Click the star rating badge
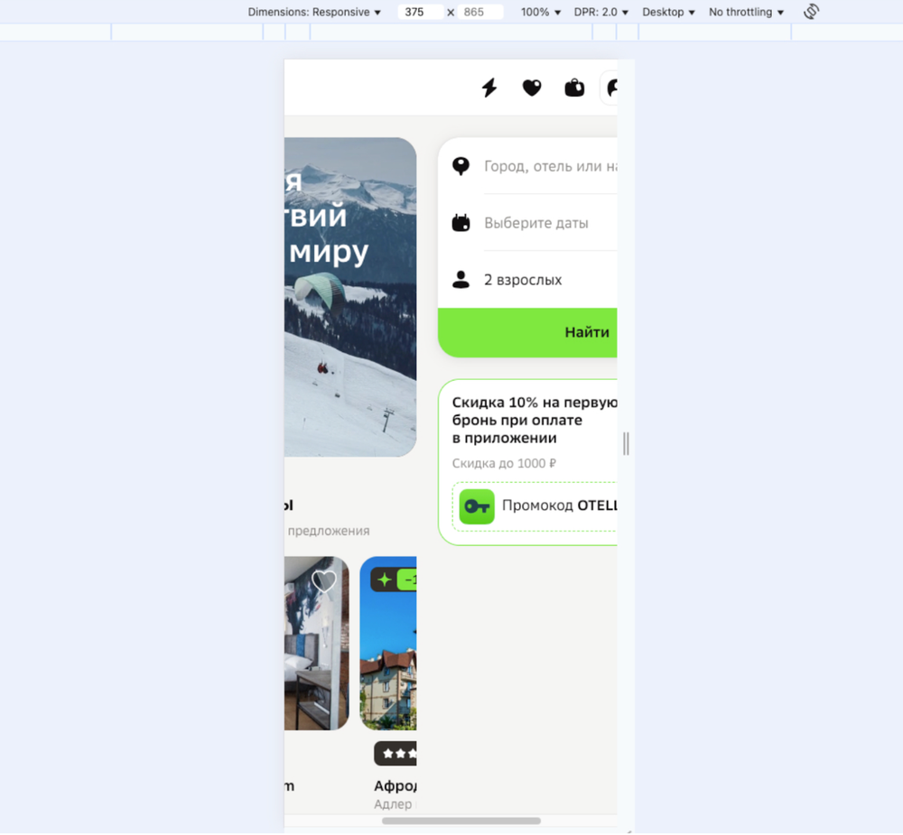Screen dimensions: 903x835 click(396, 753)
